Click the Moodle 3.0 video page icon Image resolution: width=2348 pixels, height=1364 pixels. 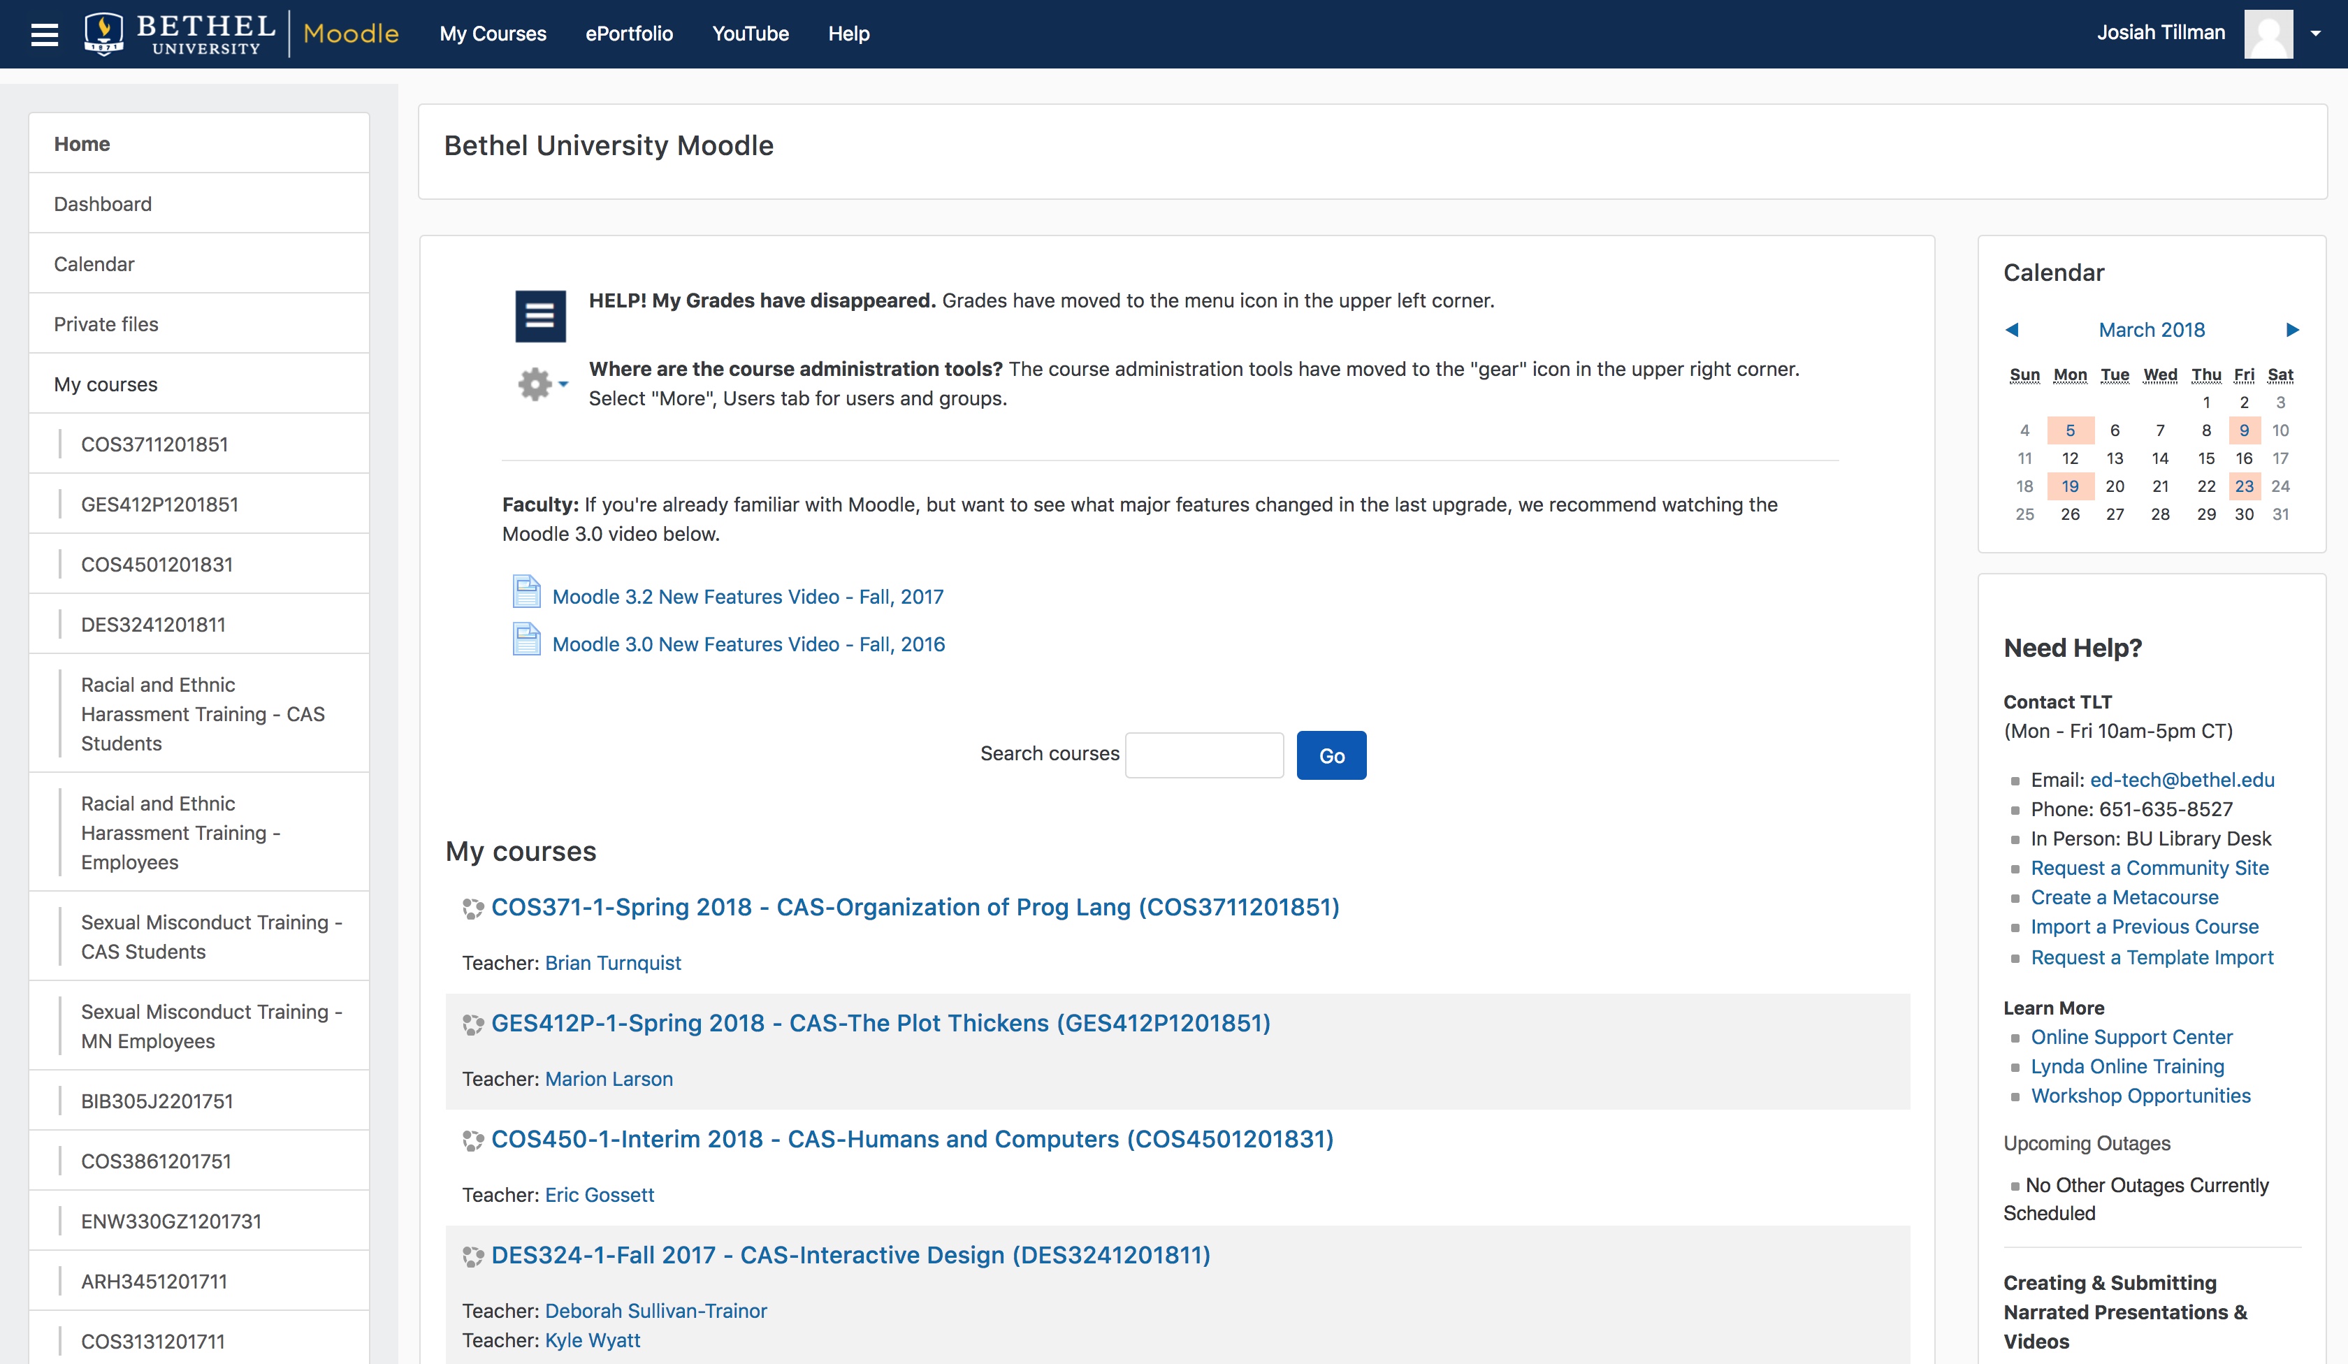click(x=526, y=640)
